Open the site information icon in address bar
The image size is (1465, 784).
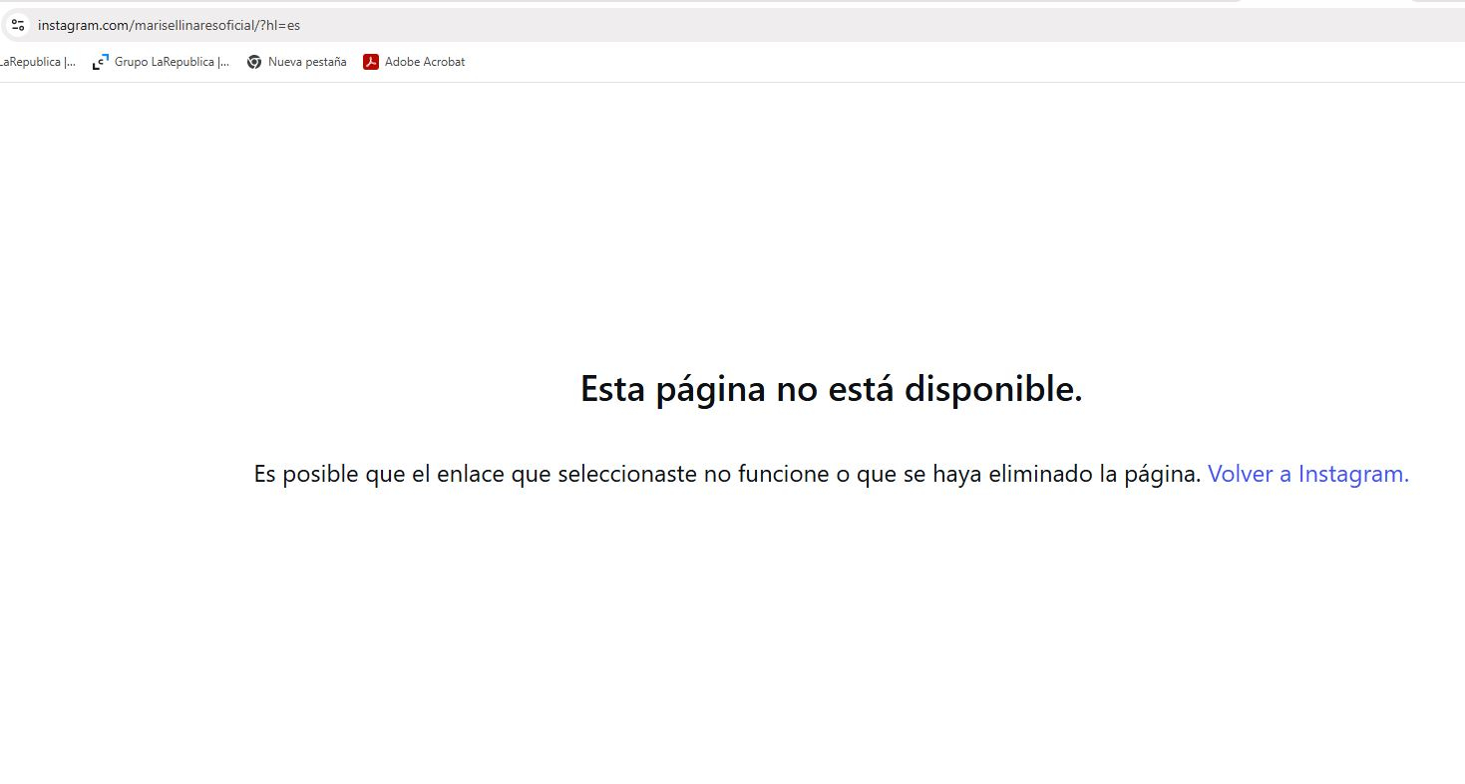(18, 25)
